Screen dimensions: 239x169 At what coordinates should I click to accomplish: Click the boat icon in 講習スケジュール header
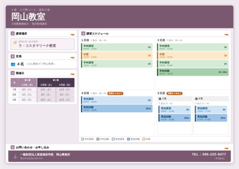[226, 34]
